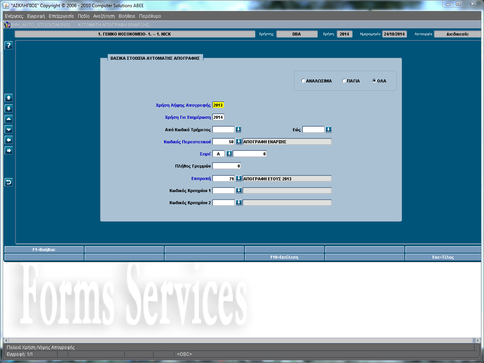Click the next record triangle-down icon
484x363 pixels.
(x=9, y=129)
